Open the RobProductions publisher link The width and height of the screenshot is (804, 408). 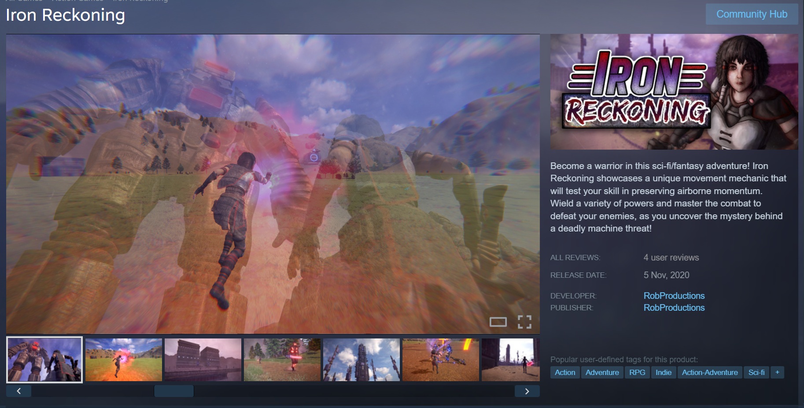coord(674,308)
